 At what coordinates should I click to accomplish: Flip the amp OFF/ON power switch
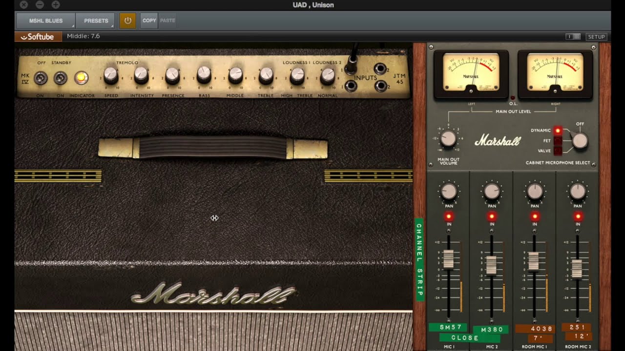(x=40, y=77)
